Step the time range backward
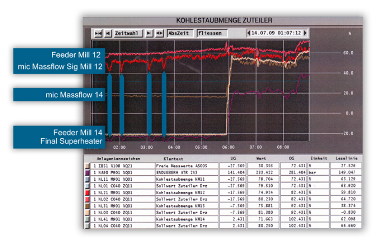This screenshot has width=381, height=243. coord(108,33)
